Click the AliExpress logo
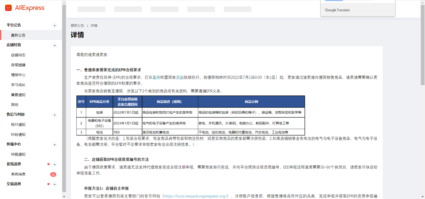Viewport: 425px width, 199px height. pos(25,8)
